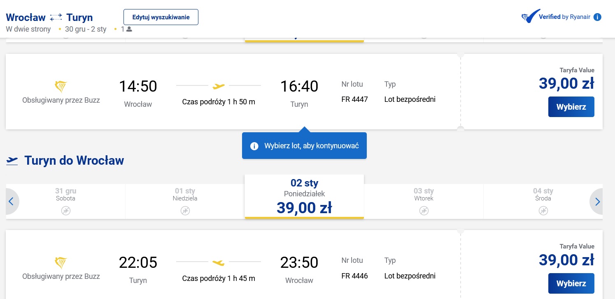Show later return dates with the right chevron
The height and width of the screenshot is (299, 615).
pyautogui.click(x=597, y=202)
